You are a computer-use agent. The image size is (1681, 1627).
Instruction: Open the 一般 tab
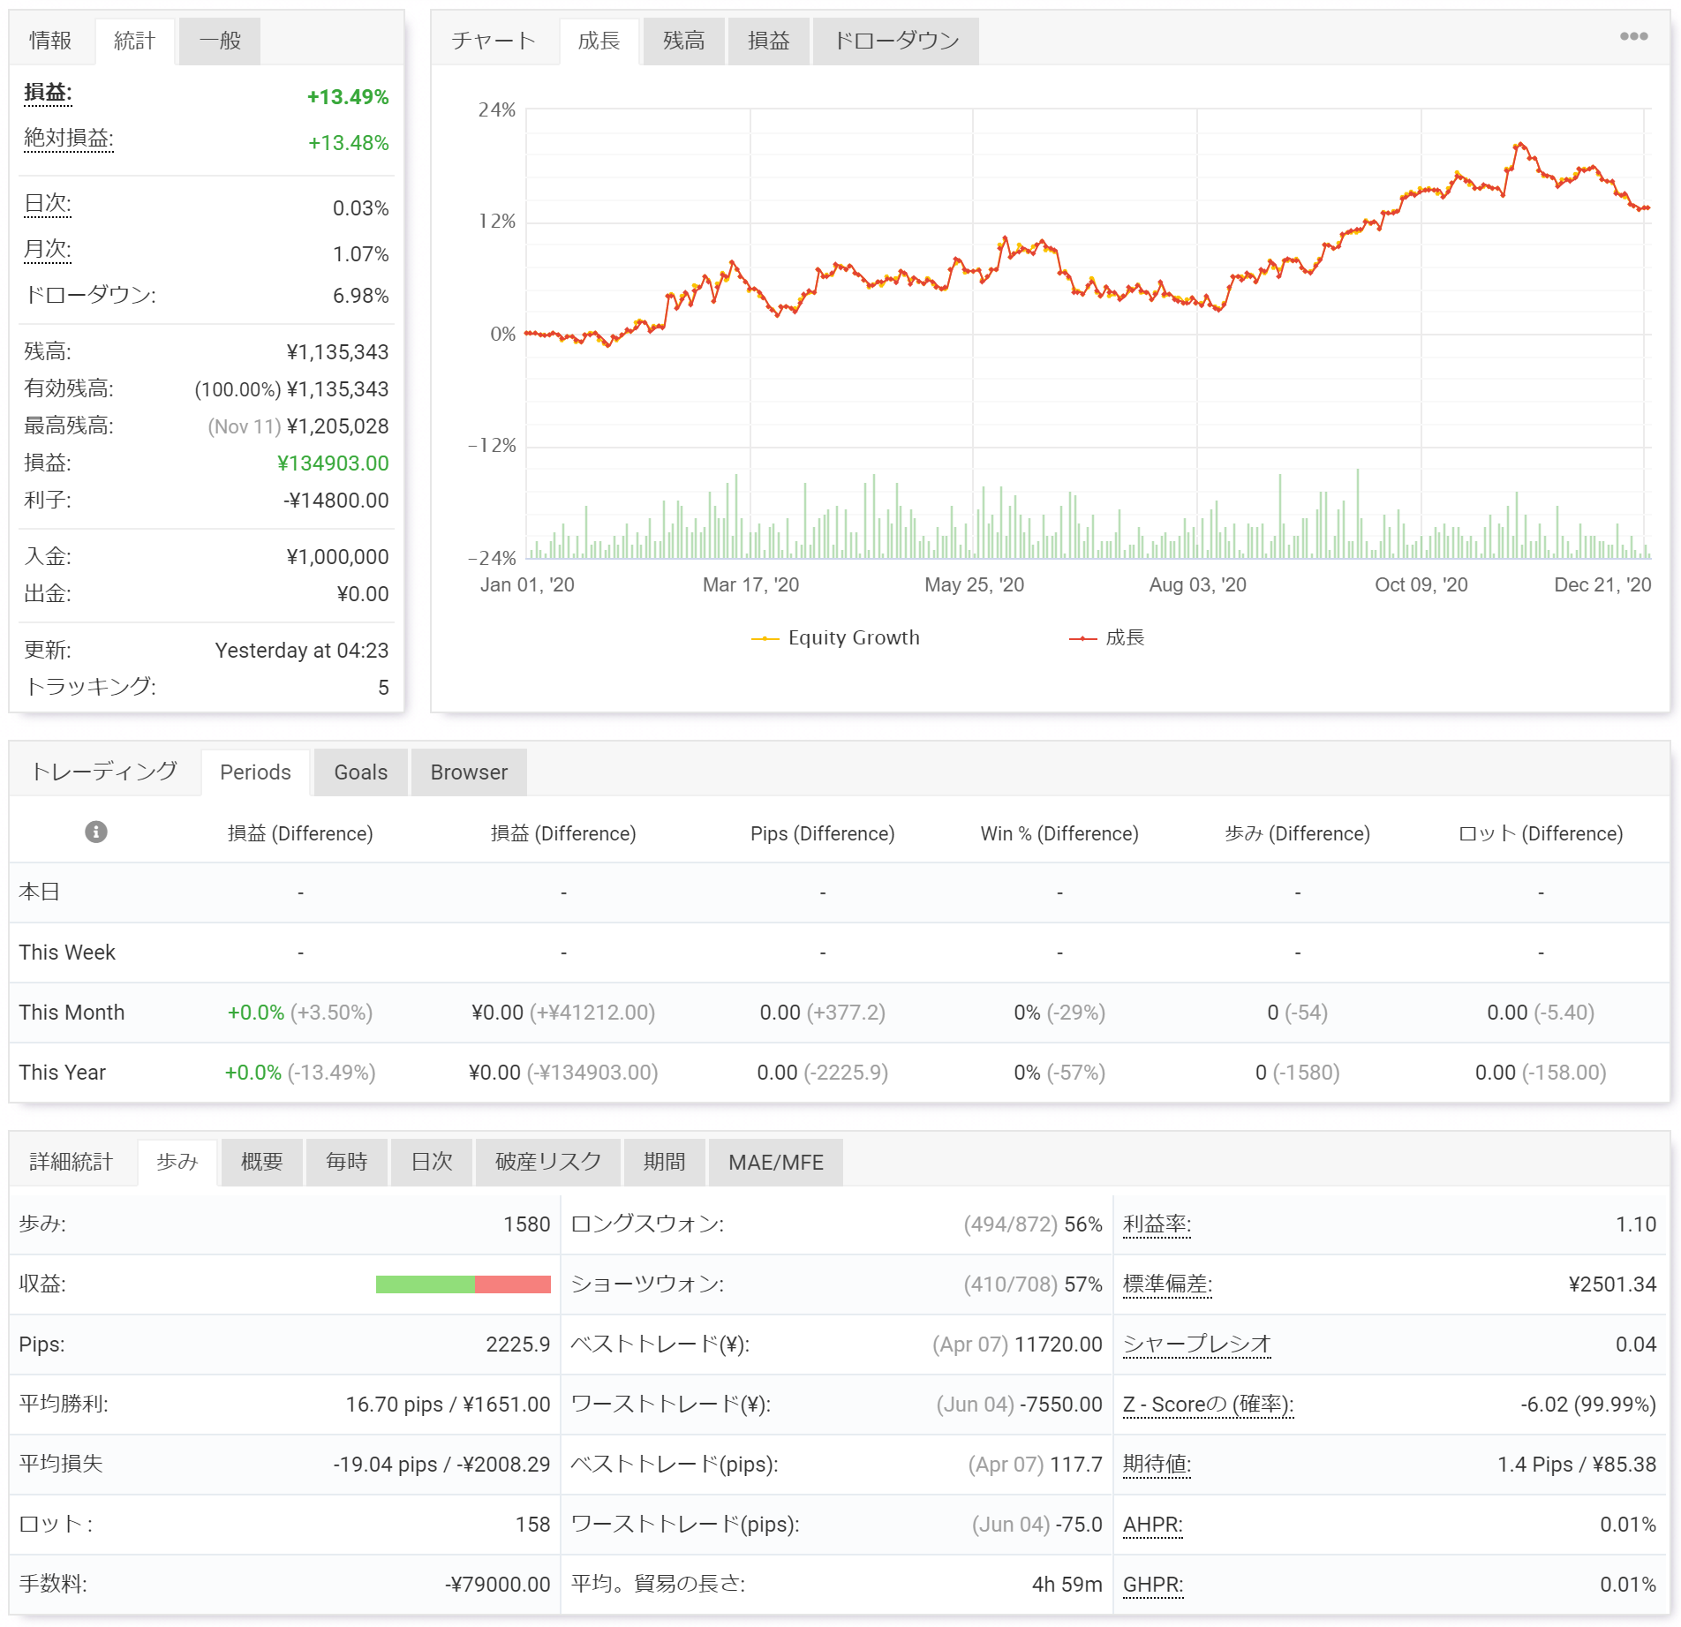tap(220, 41)
